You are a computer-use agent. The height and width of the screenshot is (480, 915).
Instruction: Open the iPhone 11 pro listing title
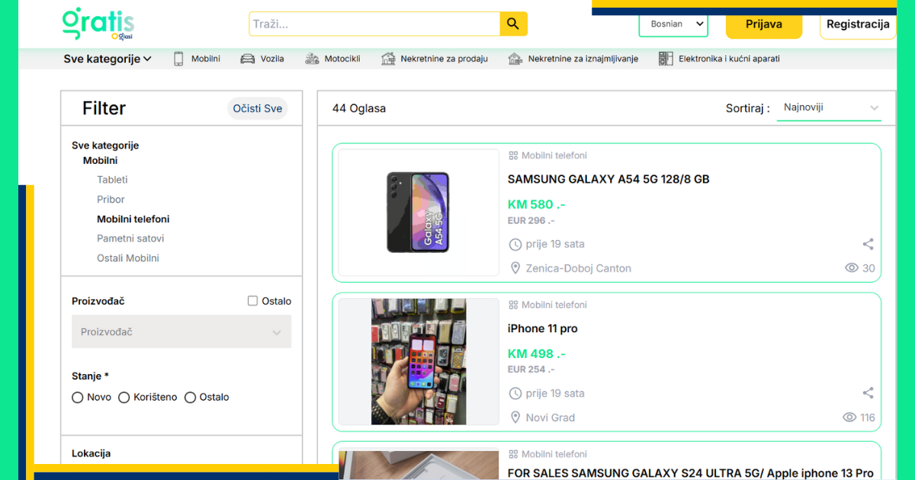tap(543, 329)
